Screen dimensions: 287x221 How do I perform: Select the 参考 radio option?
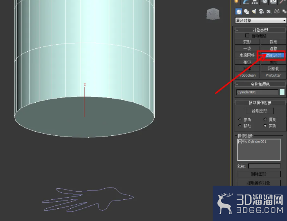pos(240,119)
